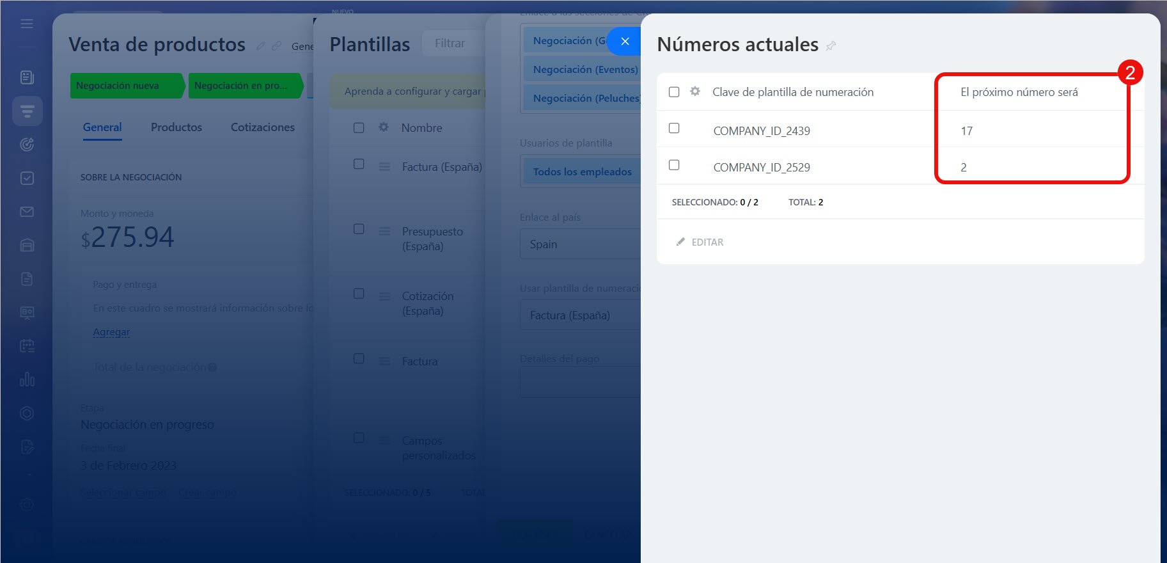1167x563 pixels.
Task: Close the Números actuales side panel
Action: point(625,42)
